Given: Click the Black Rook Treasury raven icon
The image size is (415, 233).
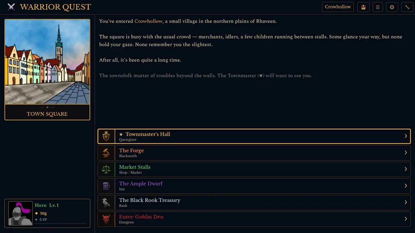Looking at the screenshot, I should click(x=106, y=202).
